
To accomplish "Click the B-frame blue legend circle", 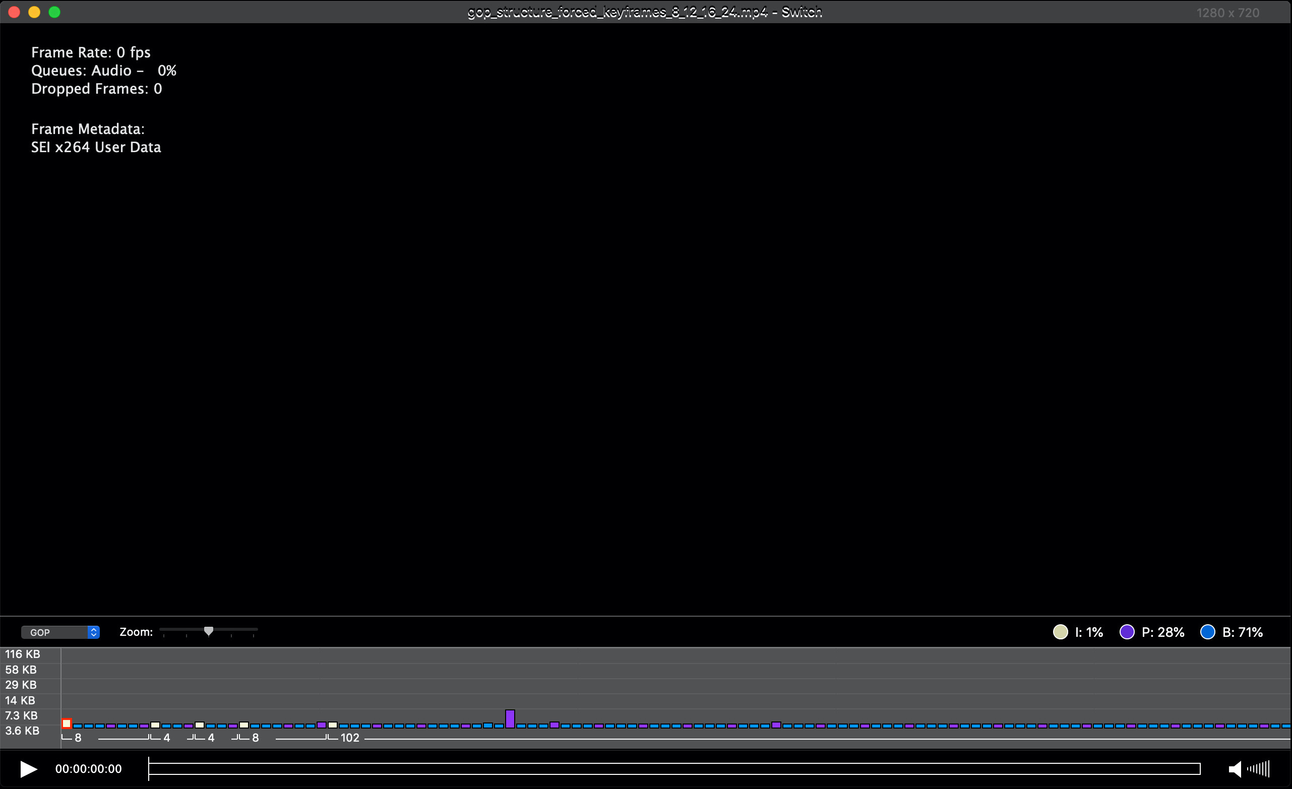I will click(x=1208, y=632).
